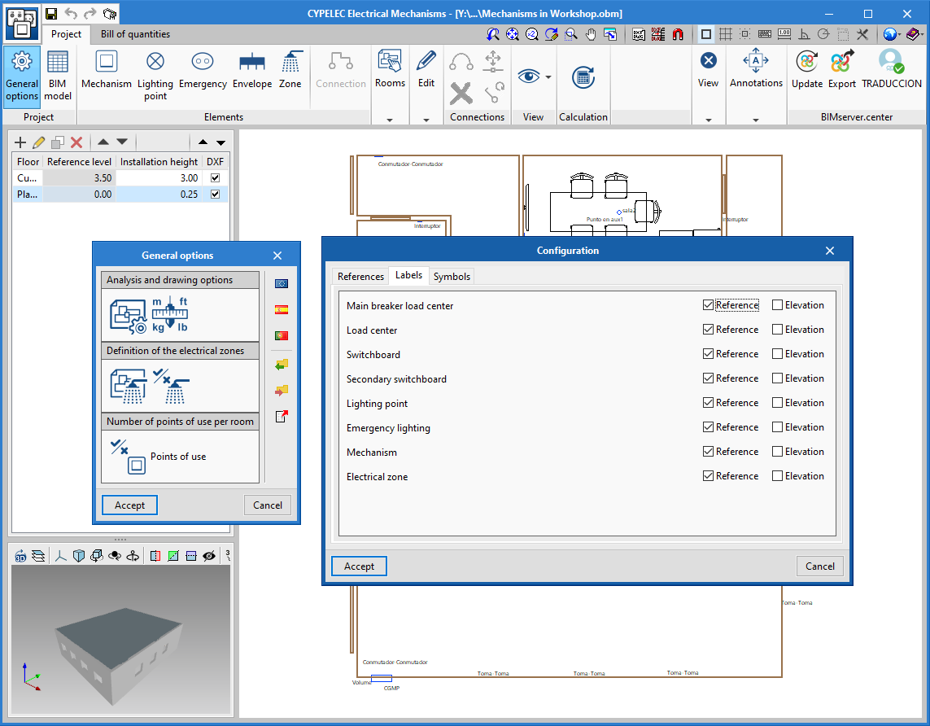Open the TRADUCCION user account
Screen dimensions: 930x726
click(x=892, y=71)
